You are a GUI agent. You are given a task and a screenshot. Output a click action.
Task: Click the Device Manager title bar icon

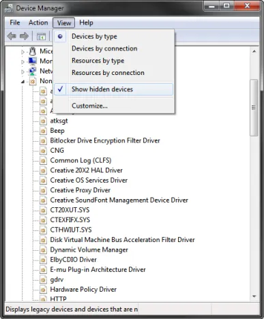tap(9, 8)
